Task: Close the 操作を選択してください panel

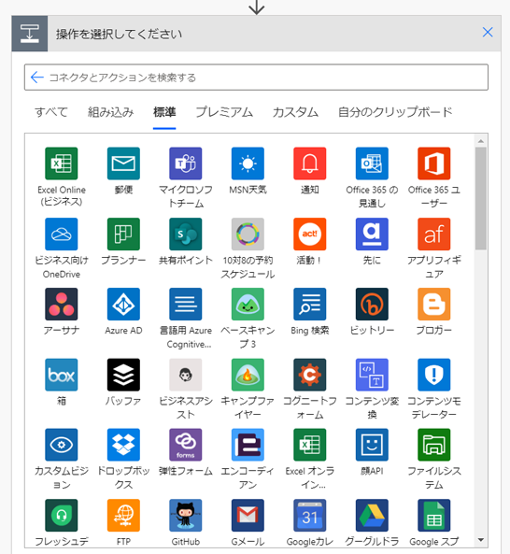Action: (488, 33)
